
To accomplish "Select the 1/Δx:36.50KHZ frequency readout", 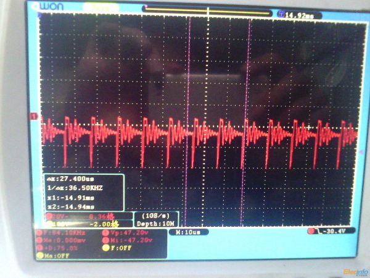I will [75, 188].
